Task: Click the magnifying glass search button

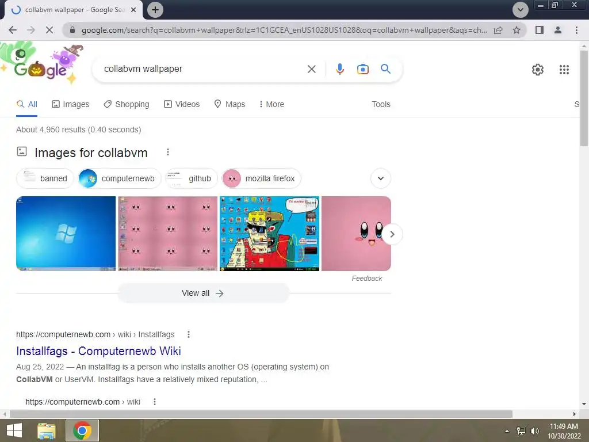Action: tap(385, 69)
